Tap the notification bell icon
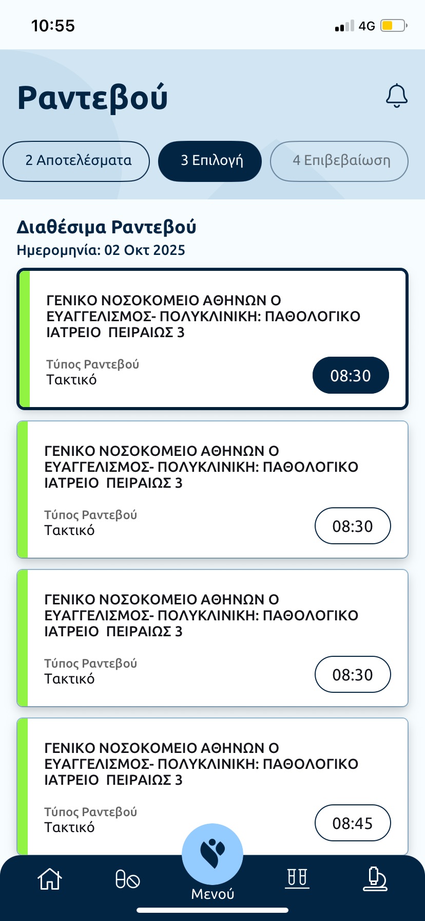This screenshot has width=425, height=921. [x=396, y=96]
